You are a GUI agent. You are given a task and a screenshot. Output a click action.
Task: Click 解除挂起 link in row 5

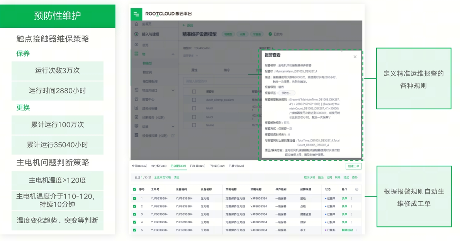click(x=347, y=230)
